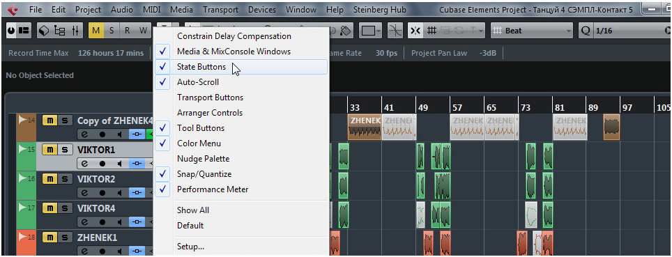
Task: Mute the VIKTOR1 track
Action: point(49,150)
